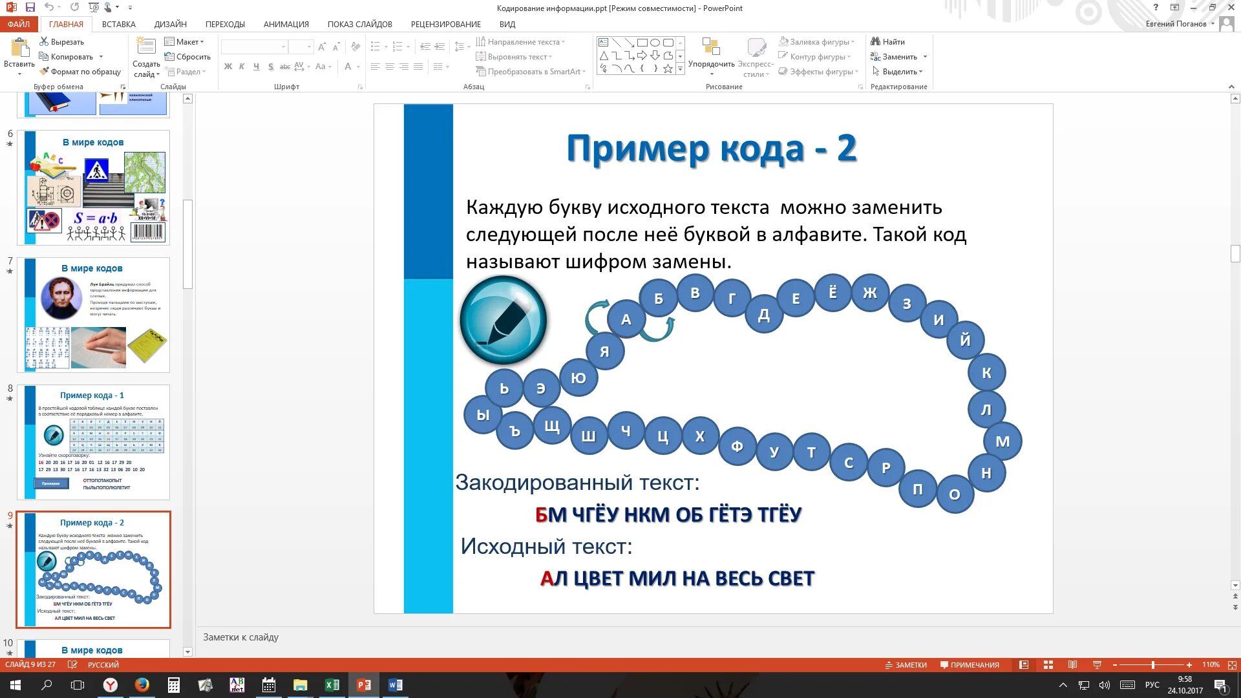Start Slide Show from status bar icon

pos(1097,665)
